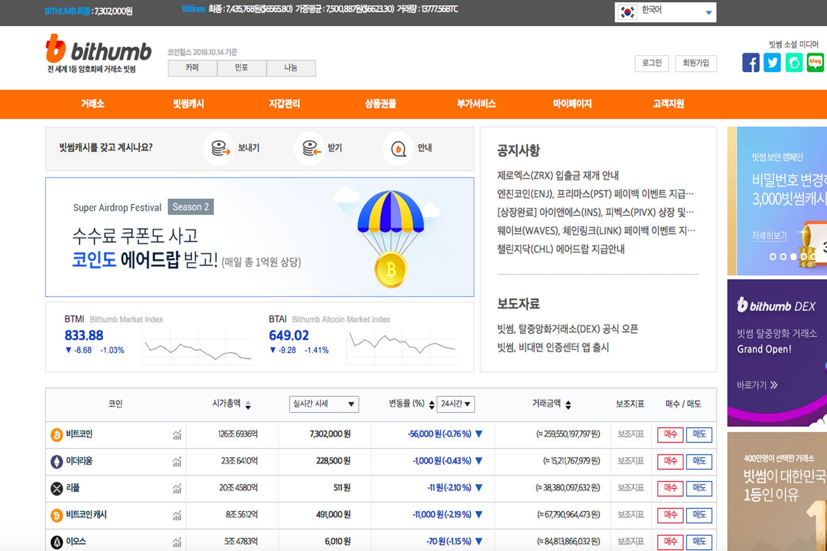This screenshot has height=551, width=827.
Task: Open the chart icon for 비트코인
Action: click(x=177, y=435)
